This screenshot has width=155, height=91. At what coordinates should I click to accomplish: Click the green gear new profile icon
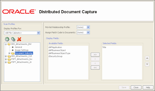click(7, 39)
